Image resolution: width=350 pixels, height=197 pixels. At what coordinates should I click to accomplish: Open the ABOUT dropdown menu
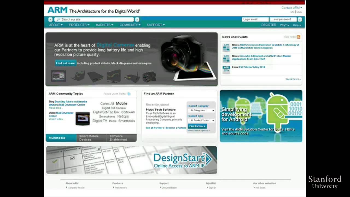[x=56, y=25]
